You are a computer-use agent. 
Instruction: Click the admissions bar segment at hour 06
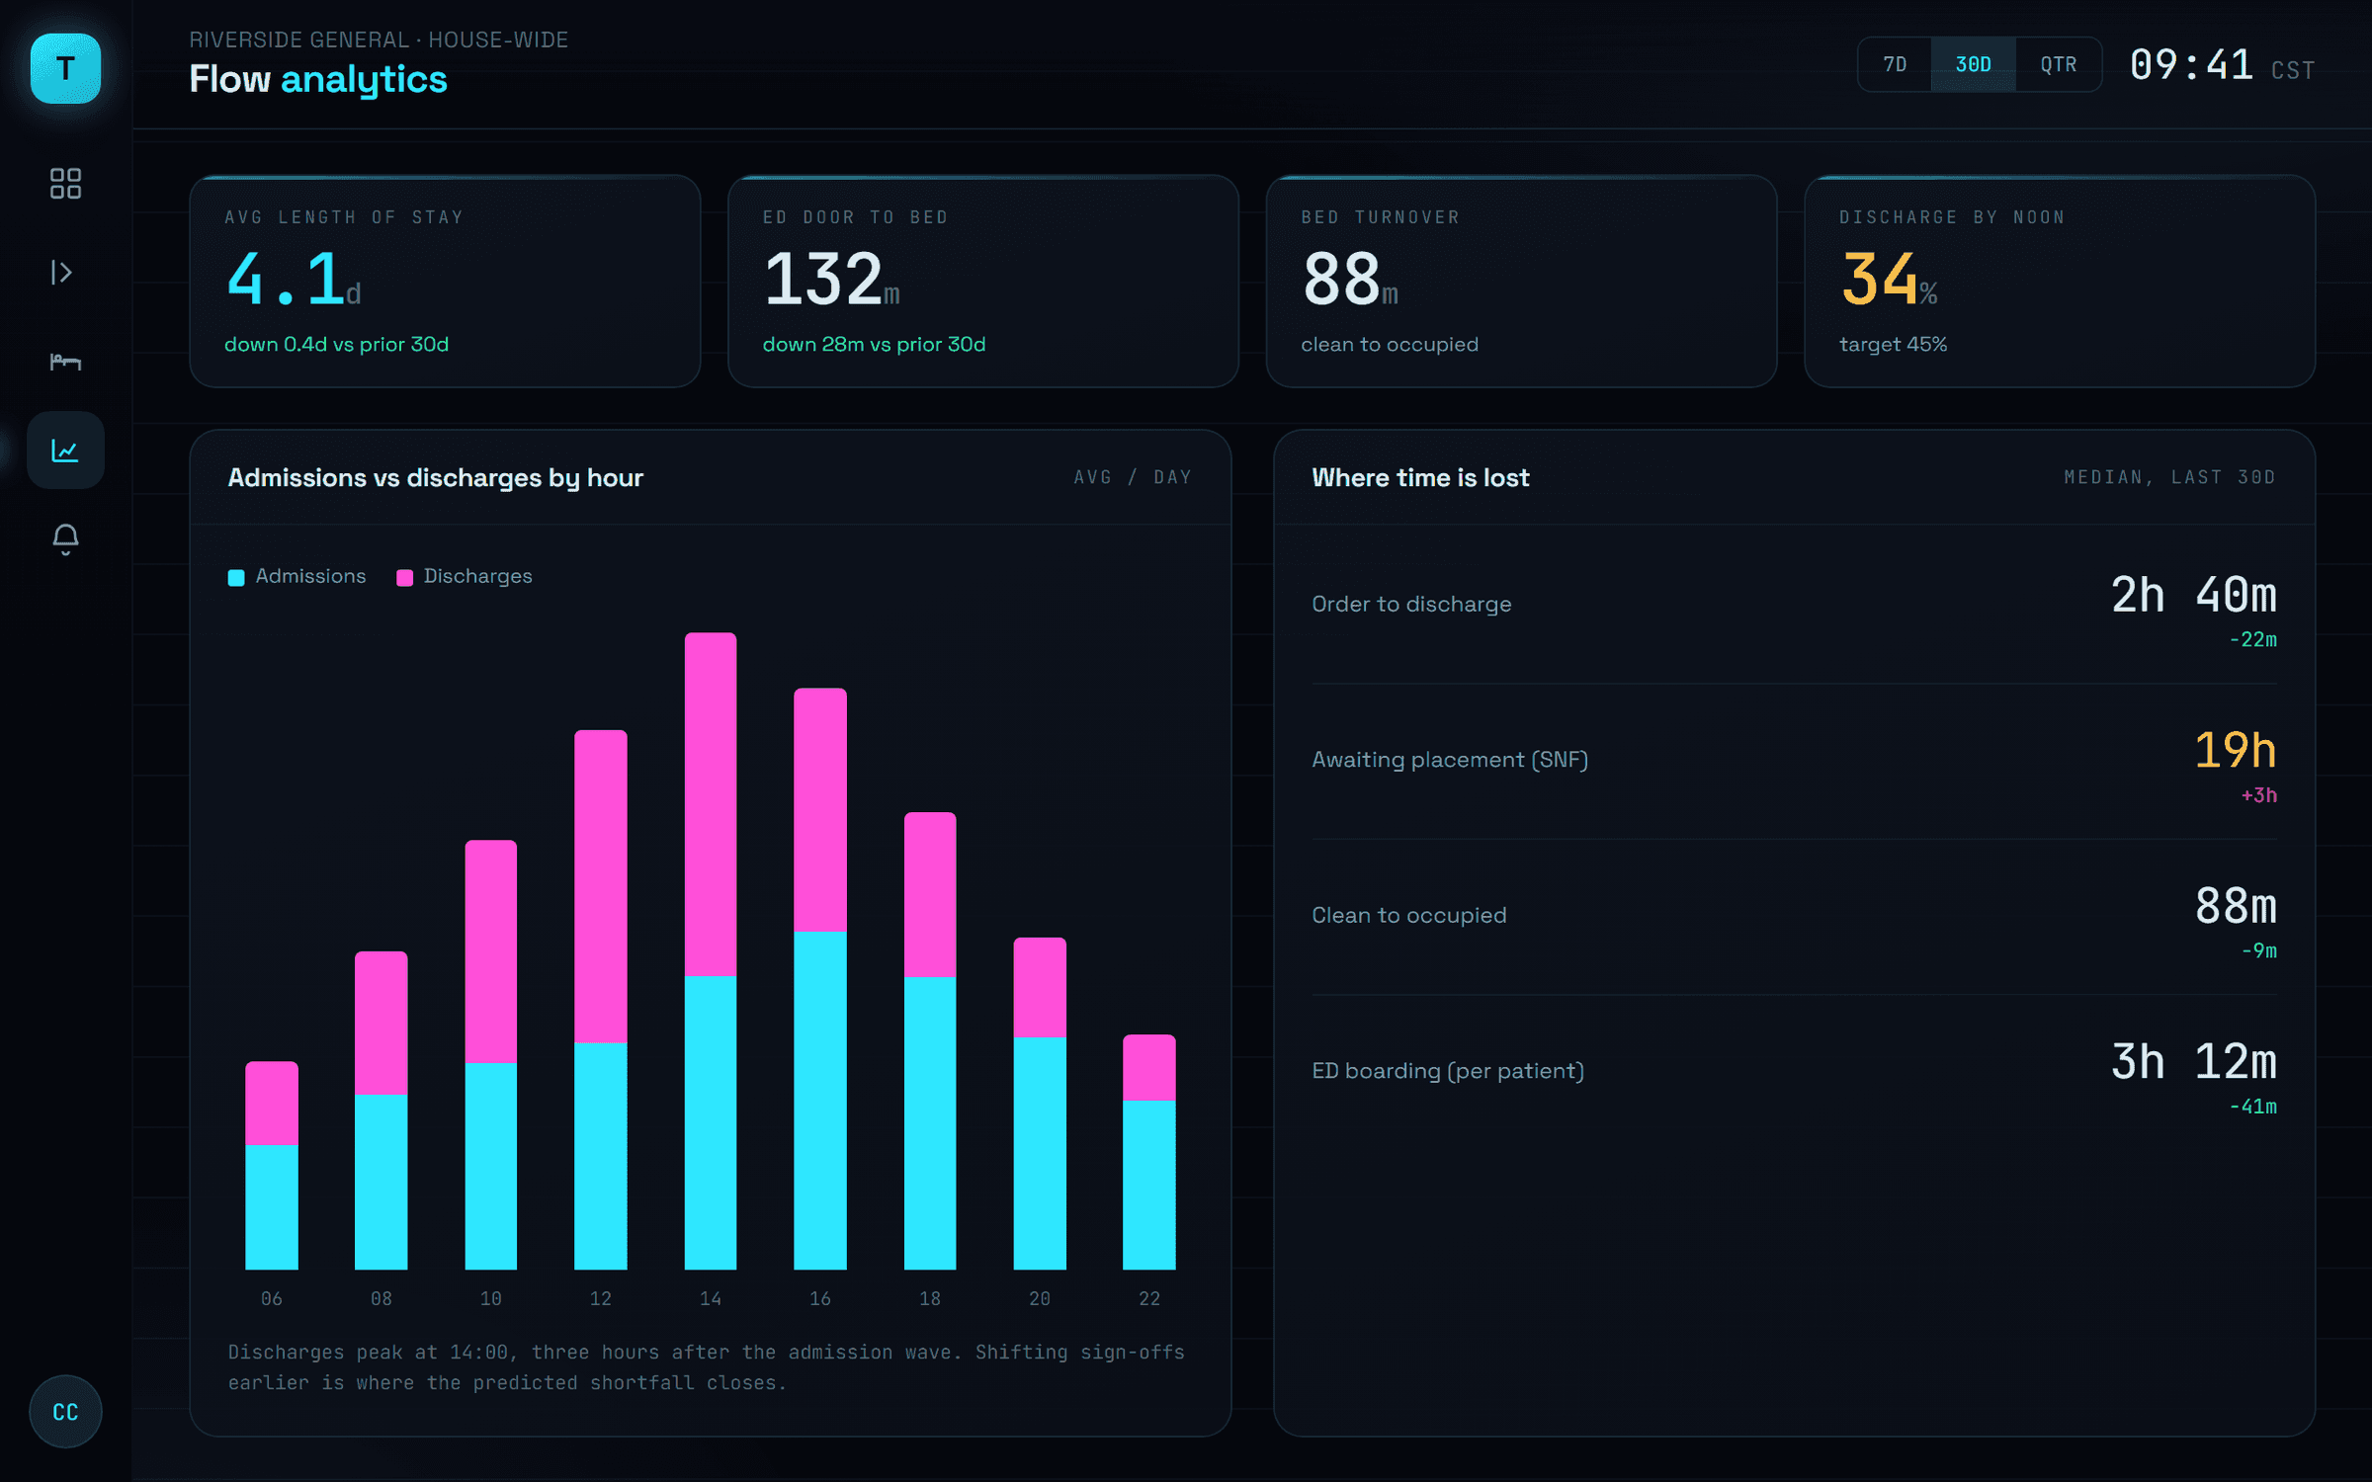[272, 1207]
